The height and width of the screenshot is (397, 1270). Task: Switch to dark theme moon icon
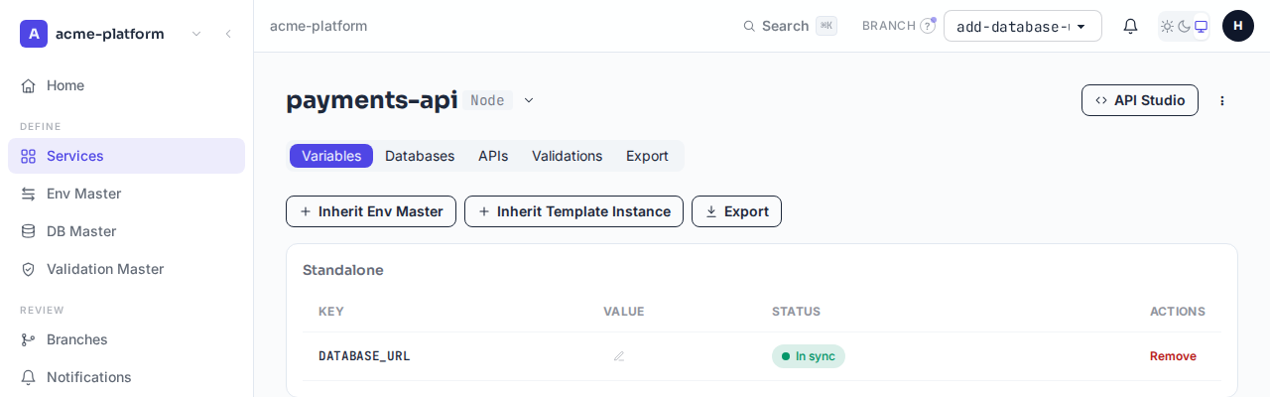point(1184,26)
